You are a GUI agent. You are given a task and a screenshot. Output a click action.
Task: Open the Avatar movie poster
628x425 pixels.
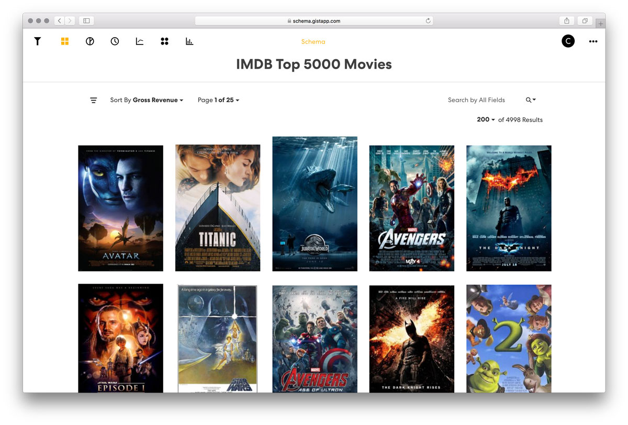tap(120, 208)
